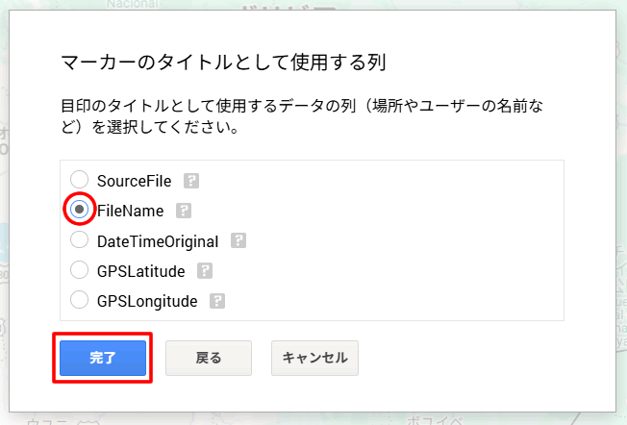This screenshot has width=627, height=425.
Task: Choose the DateTimeOriginal radio button
Action: [80, 240]
